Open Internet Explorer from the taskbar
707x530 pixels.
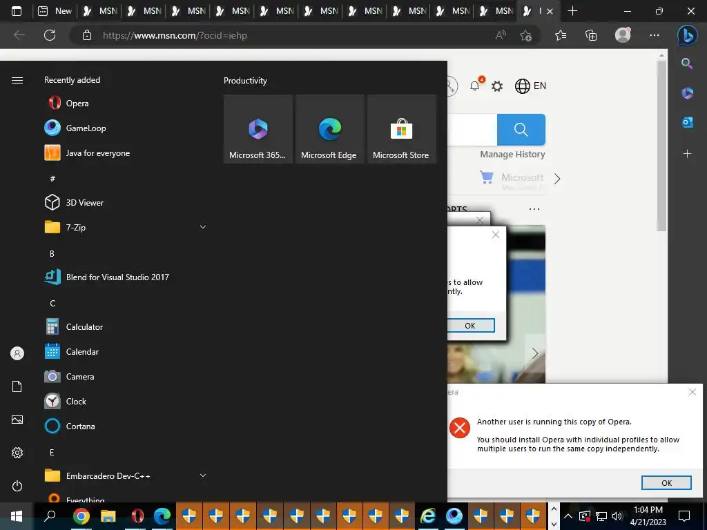tap(427, 516)
